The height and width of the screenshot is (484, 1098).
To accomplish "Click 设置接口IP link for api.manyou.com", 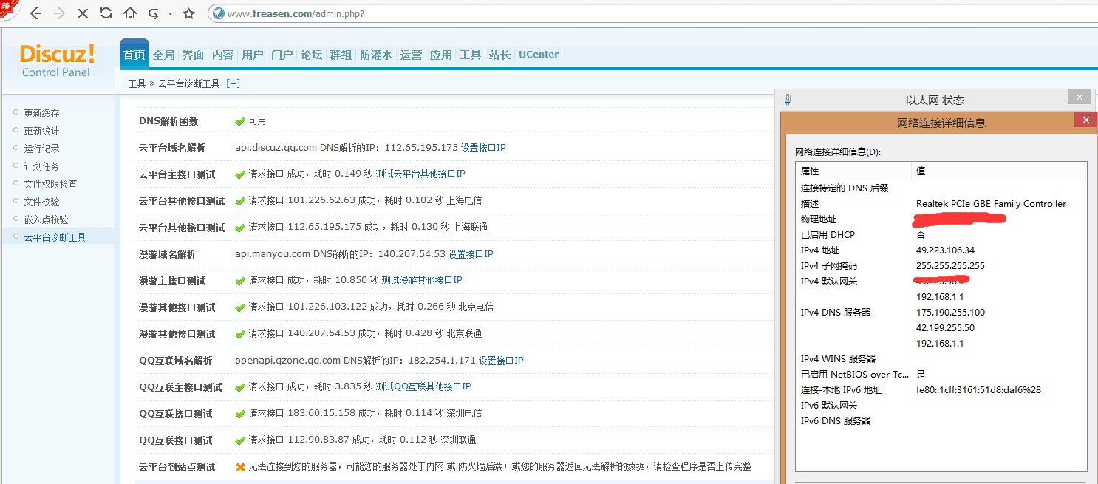I will 471,254.
